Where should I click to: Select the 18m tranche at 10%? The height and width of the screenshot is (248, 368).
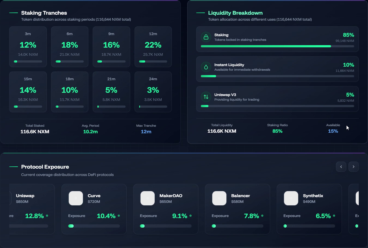[x=70, y=92]
